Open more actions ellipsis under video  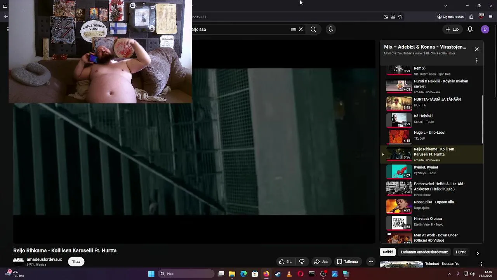pos(371,262)
